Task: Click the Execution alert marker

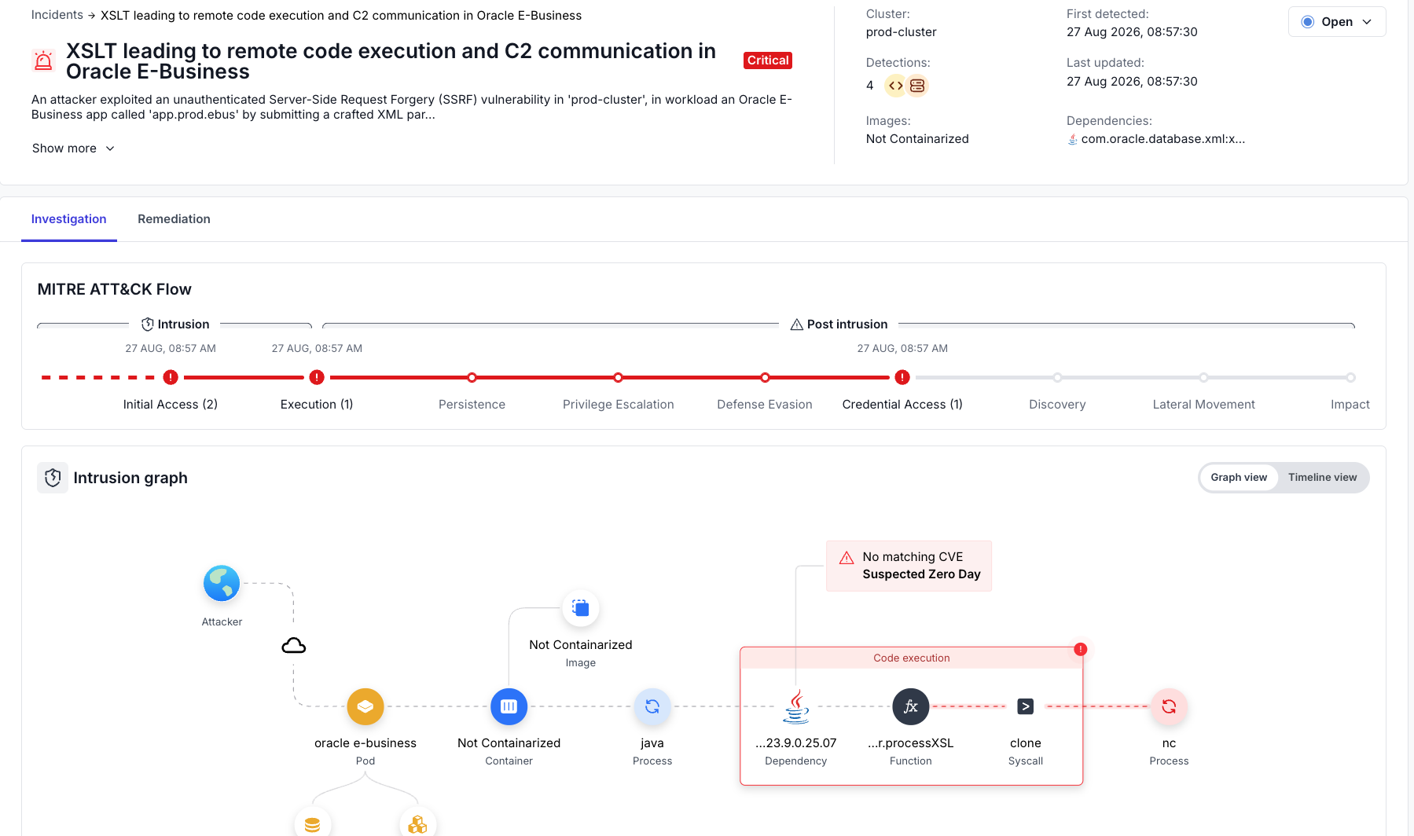Action: [317, 377]
